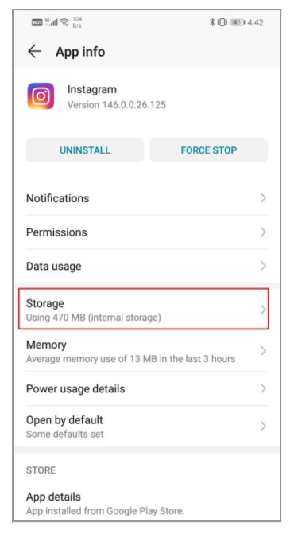Open the Notifications row chevron
Screen dimensions: 294x534
[x=263, y=198]
